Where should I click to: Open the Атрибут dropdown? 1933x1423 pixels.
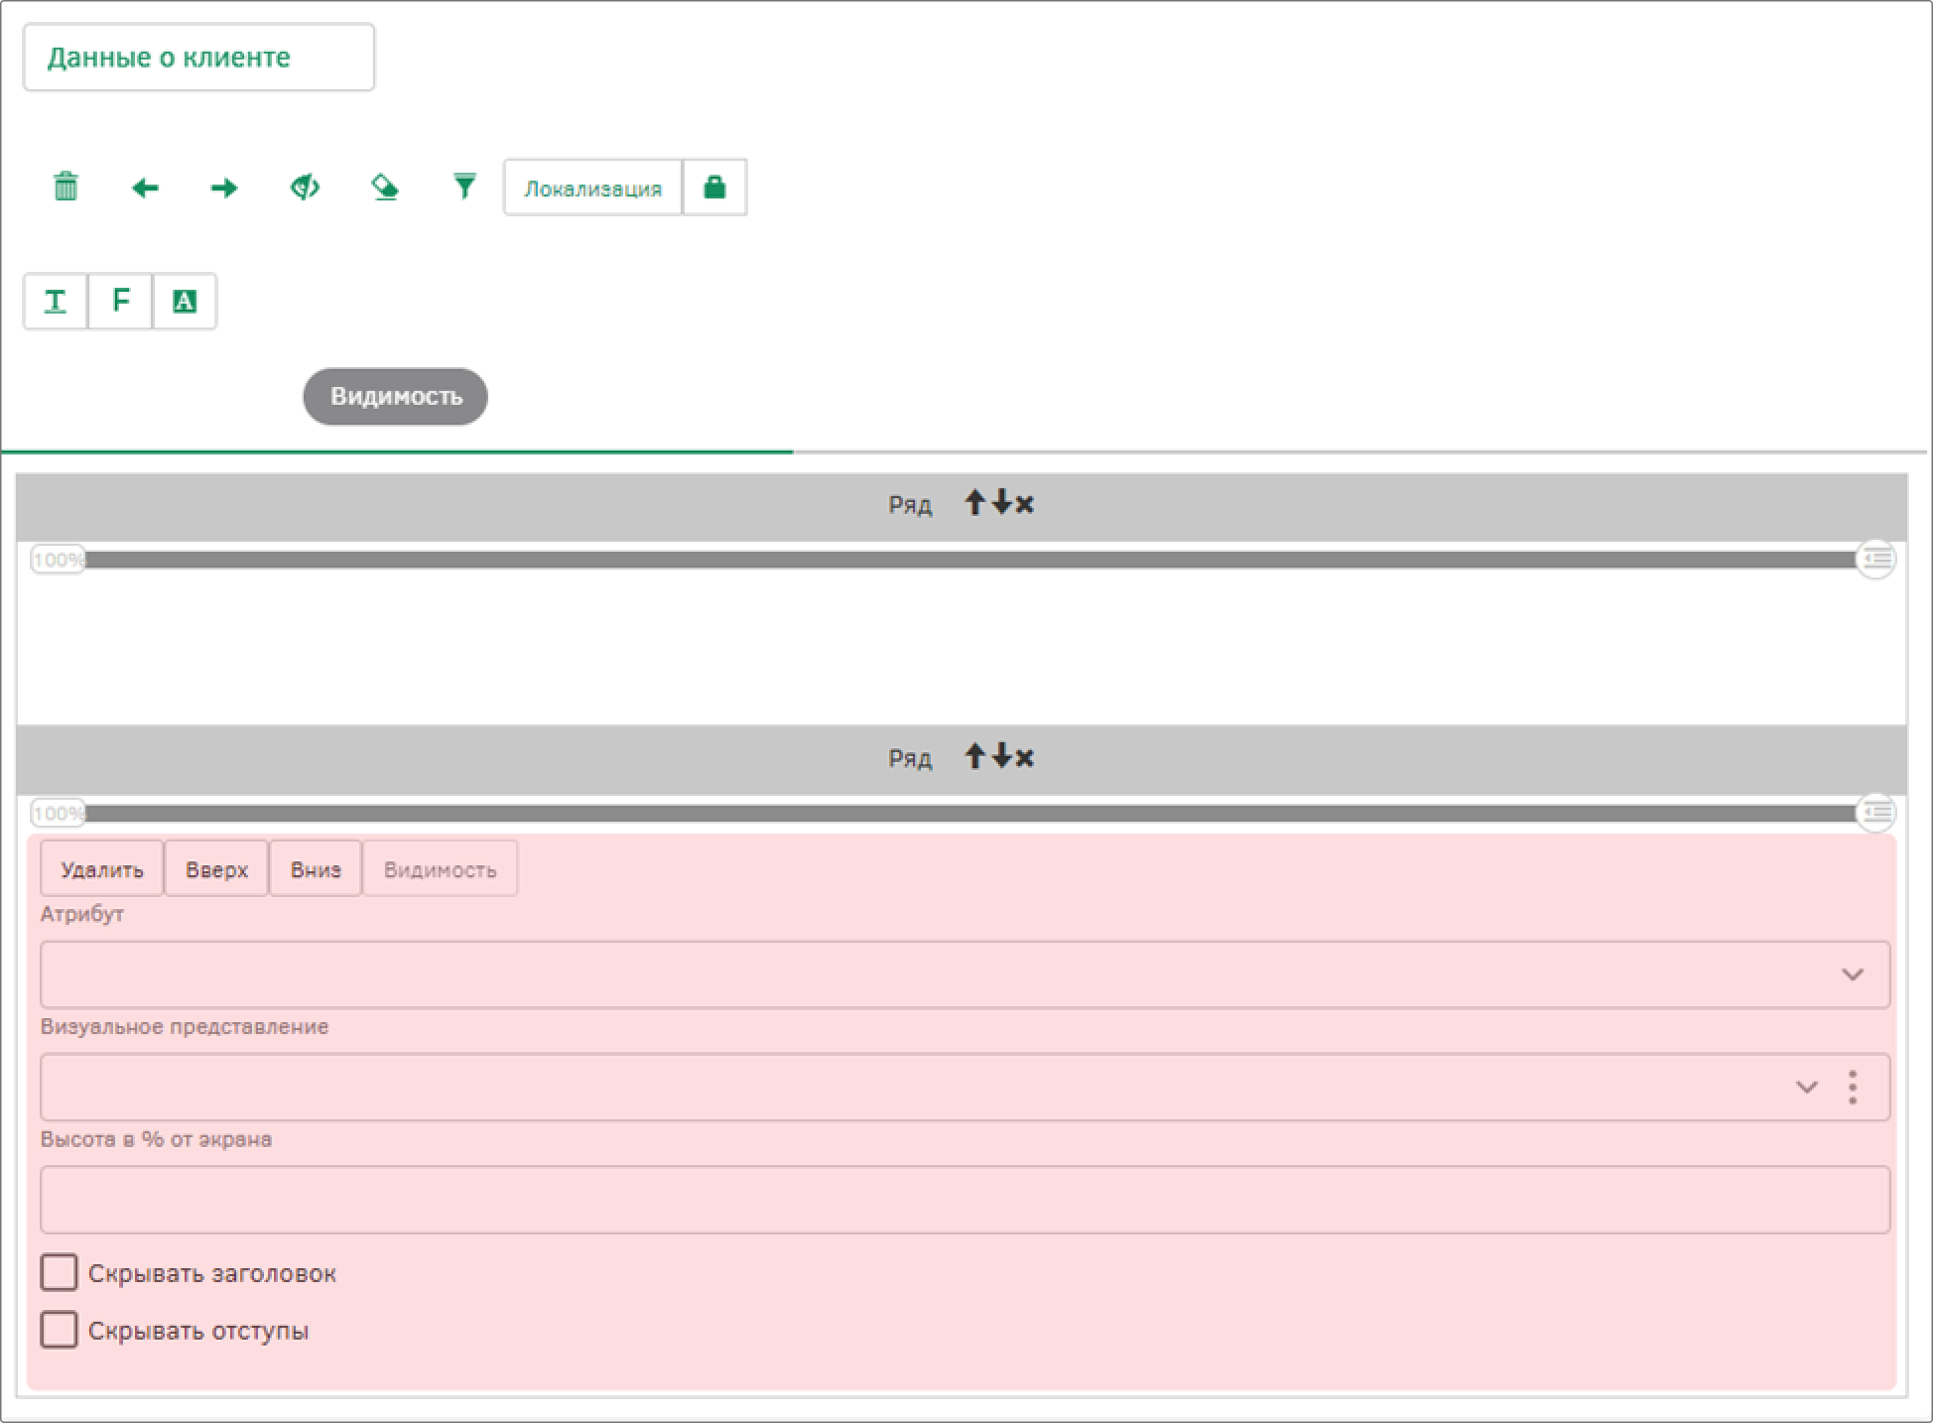click(x=965, y=974)
